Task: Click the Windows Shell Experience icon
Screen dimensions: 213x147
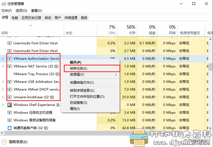Action: point(9,105)
